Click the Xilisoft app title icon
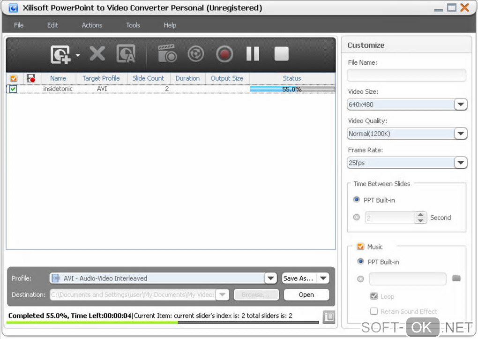 coord(13,8)
